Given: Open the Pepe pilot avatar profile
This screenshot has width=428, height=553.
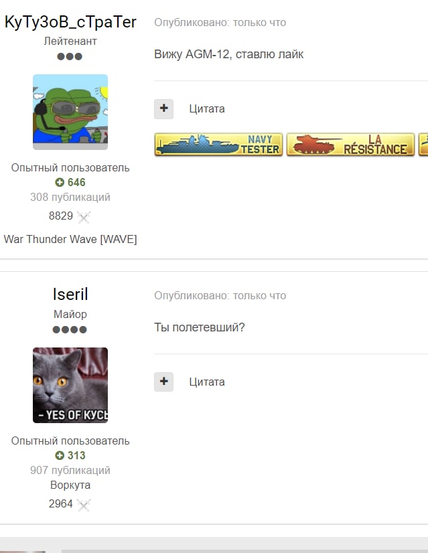Looking at the screenshot, I should pyautogui.click(x=70, y=112).
